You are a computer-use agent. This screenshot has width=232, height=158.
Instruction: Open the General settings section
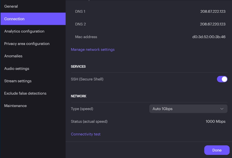[x=11, y=6]
